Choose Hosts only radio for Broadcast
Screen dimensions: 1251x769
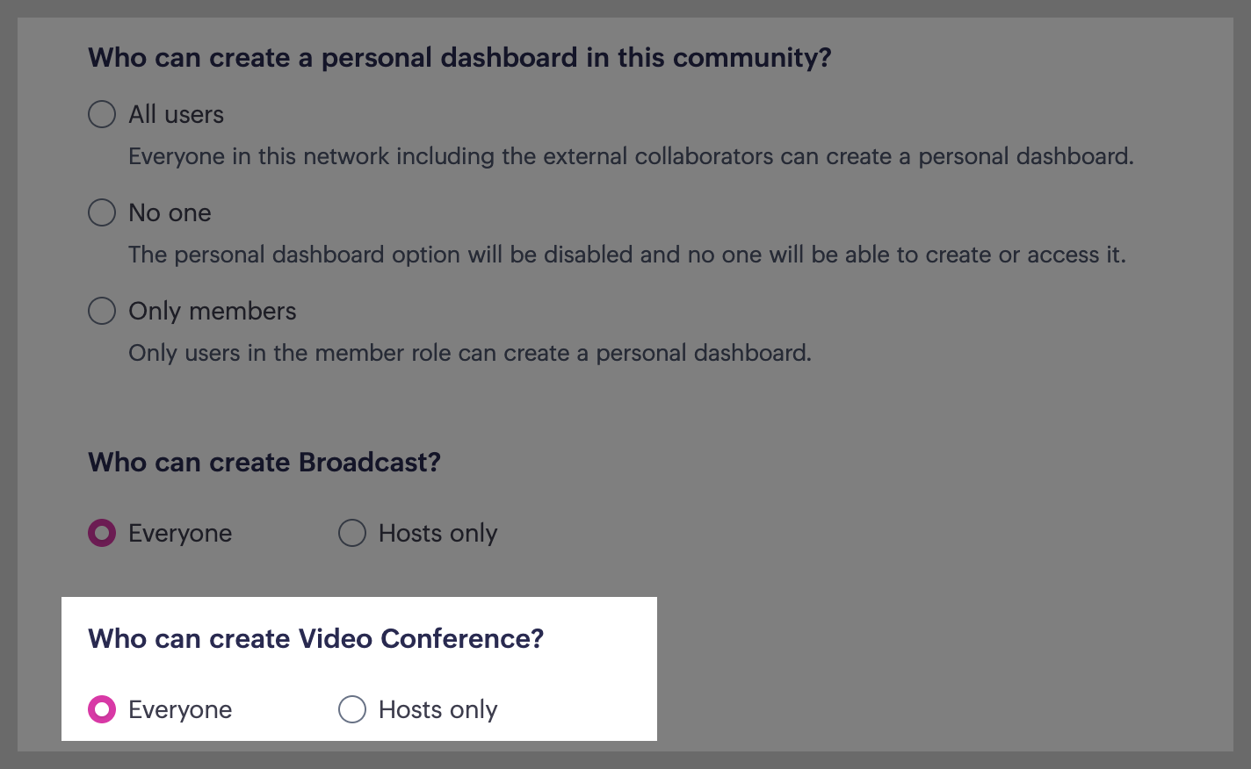click(x=352, y=533)
